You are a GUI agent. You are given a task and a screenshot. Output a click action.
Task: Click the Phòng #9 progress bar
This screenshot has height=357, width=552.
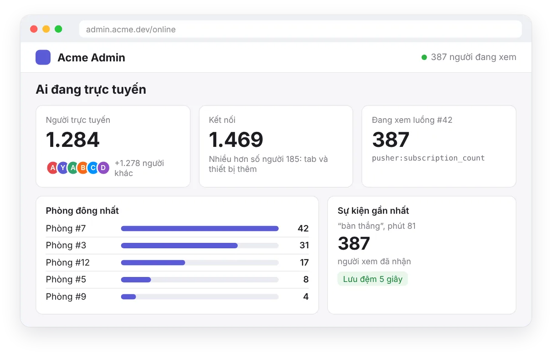199,297
